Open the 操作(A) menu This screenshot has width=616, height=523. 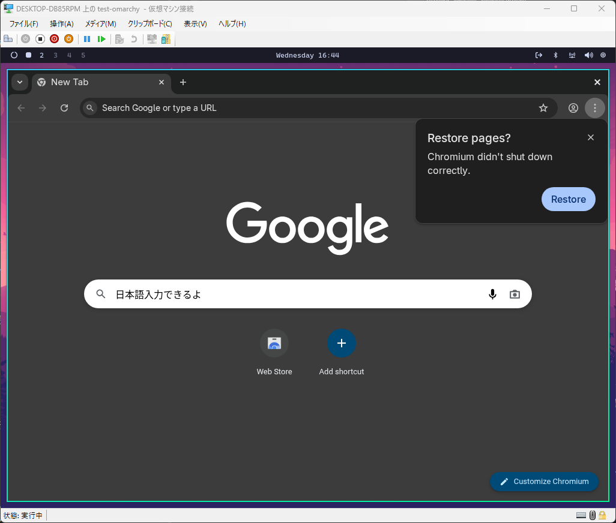62,24
